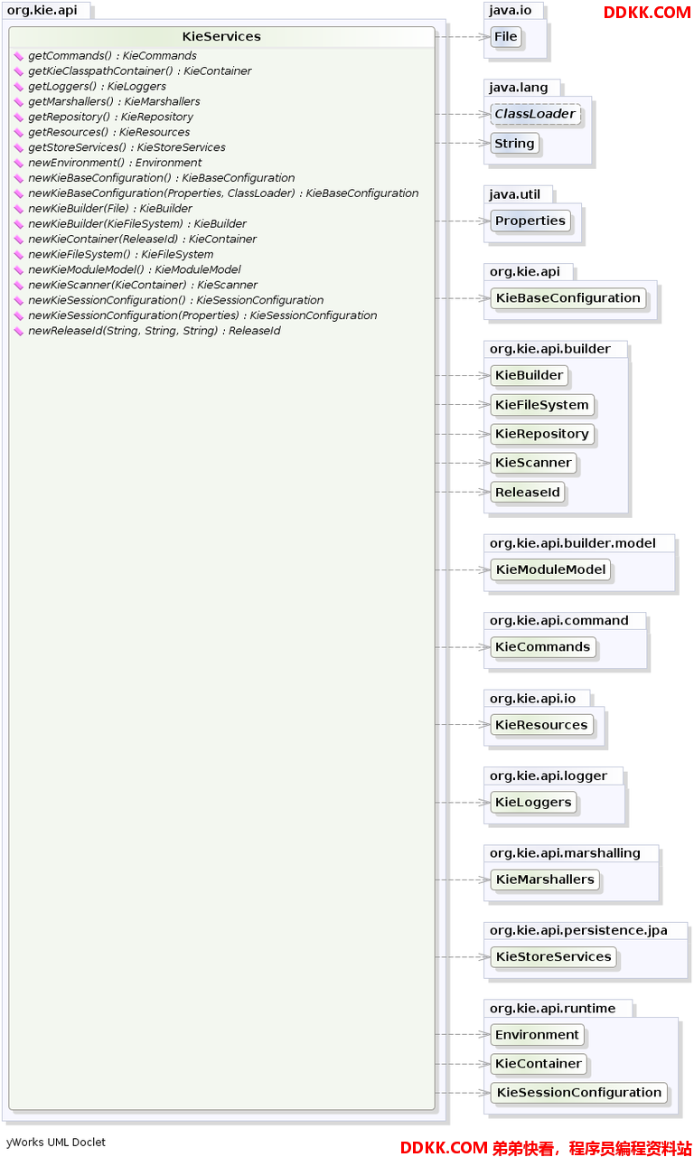Click org.kie.api.logger package label
The width and height of the screenshot is (694, 1157).
tap(549, 776)
